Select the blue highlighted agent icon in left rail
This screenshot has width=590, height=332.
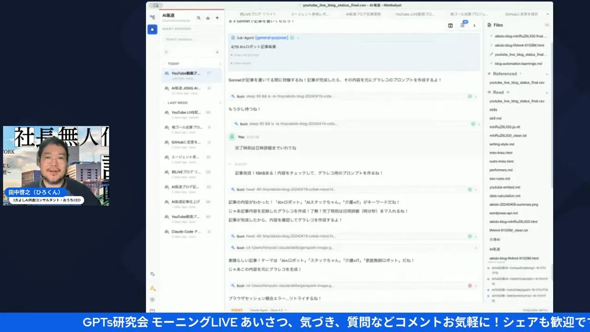153,30
